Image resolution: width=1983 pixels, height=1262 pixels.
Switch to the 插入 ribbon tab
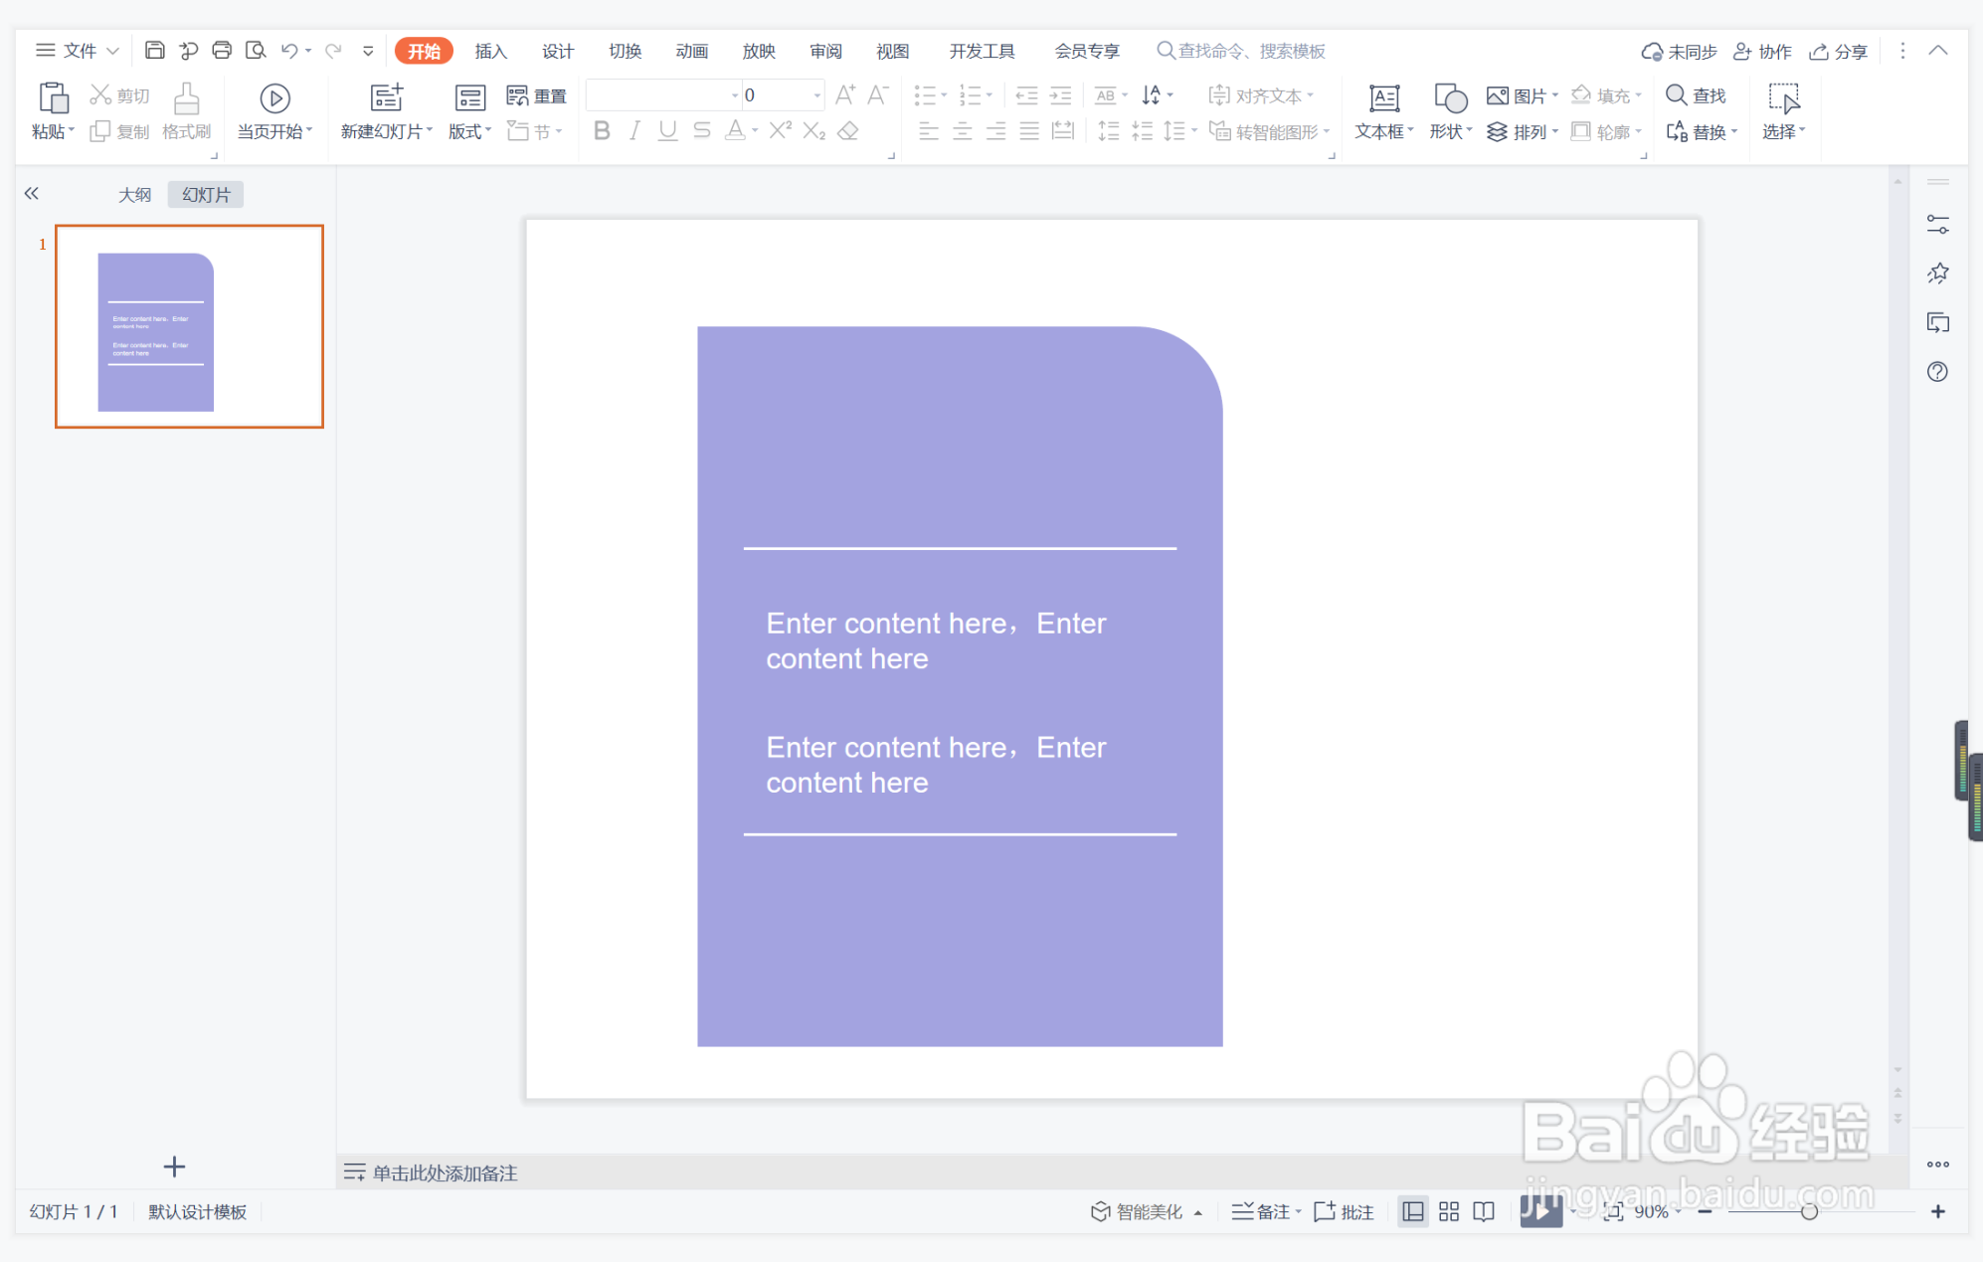[x=490, y=51]
